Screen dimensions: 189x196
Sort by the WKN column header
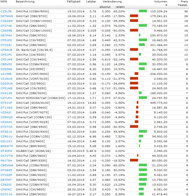tap(4, 2)
